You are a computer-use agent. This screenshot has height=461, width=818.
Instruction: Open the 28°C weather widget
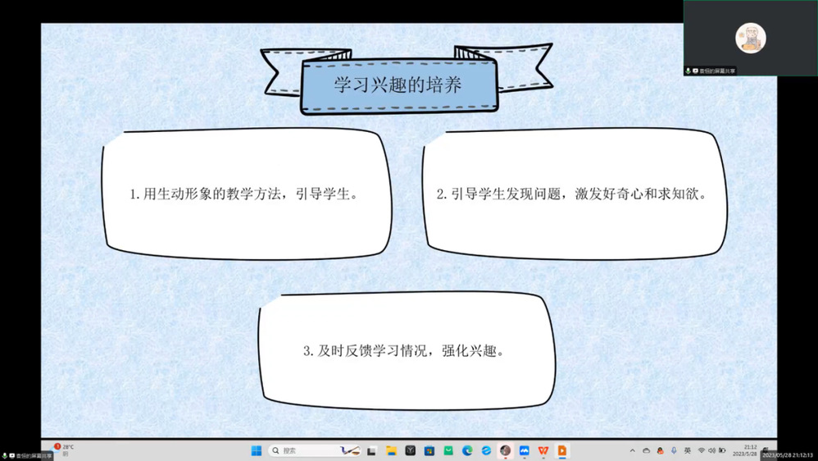[x=64, y=450]
